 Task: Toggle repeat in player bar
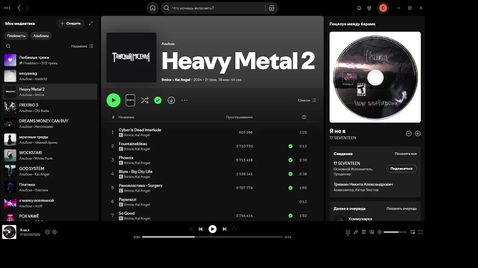(235, 229)
